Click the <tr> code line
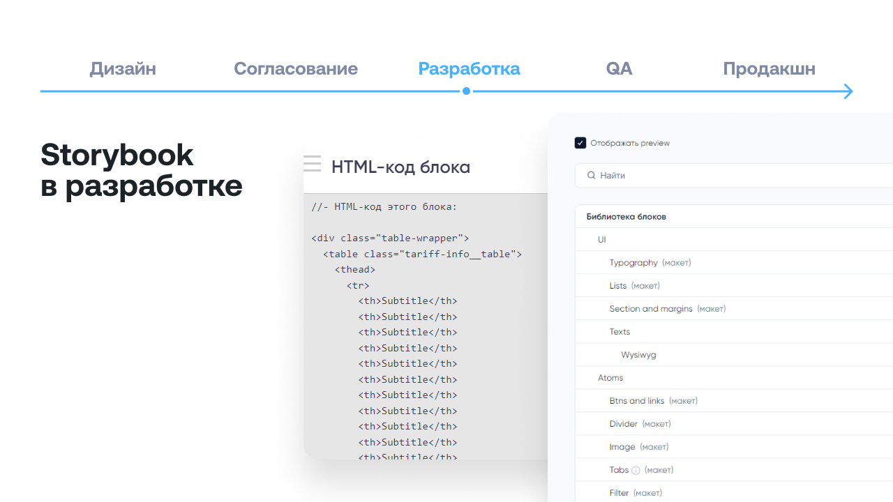Viewport: 893px width, 502px height. [358, 285]
